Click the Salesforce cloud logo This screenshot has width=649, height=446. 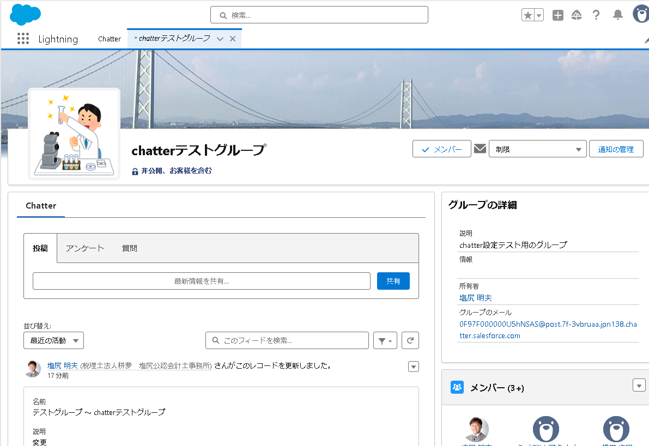click(x=25, y=15)
